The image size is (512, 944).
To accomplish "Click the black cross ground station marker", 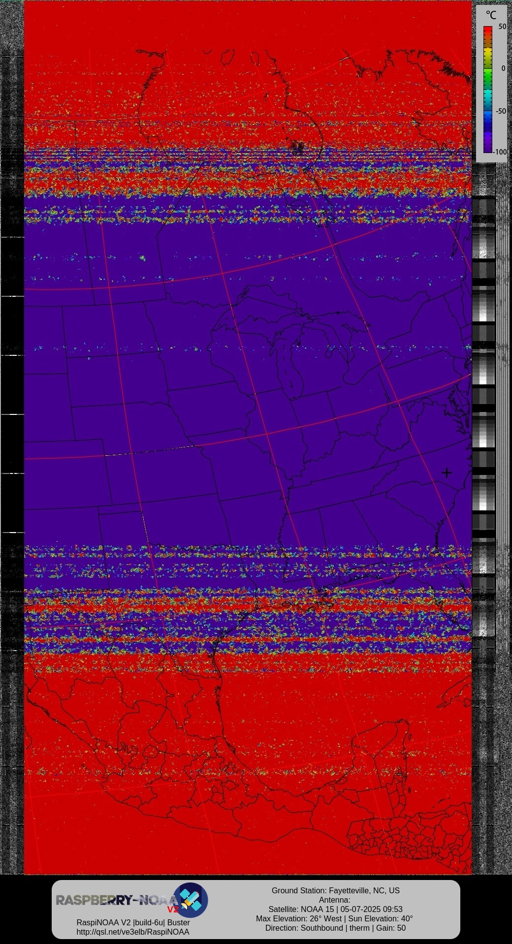I will [447, 472].
